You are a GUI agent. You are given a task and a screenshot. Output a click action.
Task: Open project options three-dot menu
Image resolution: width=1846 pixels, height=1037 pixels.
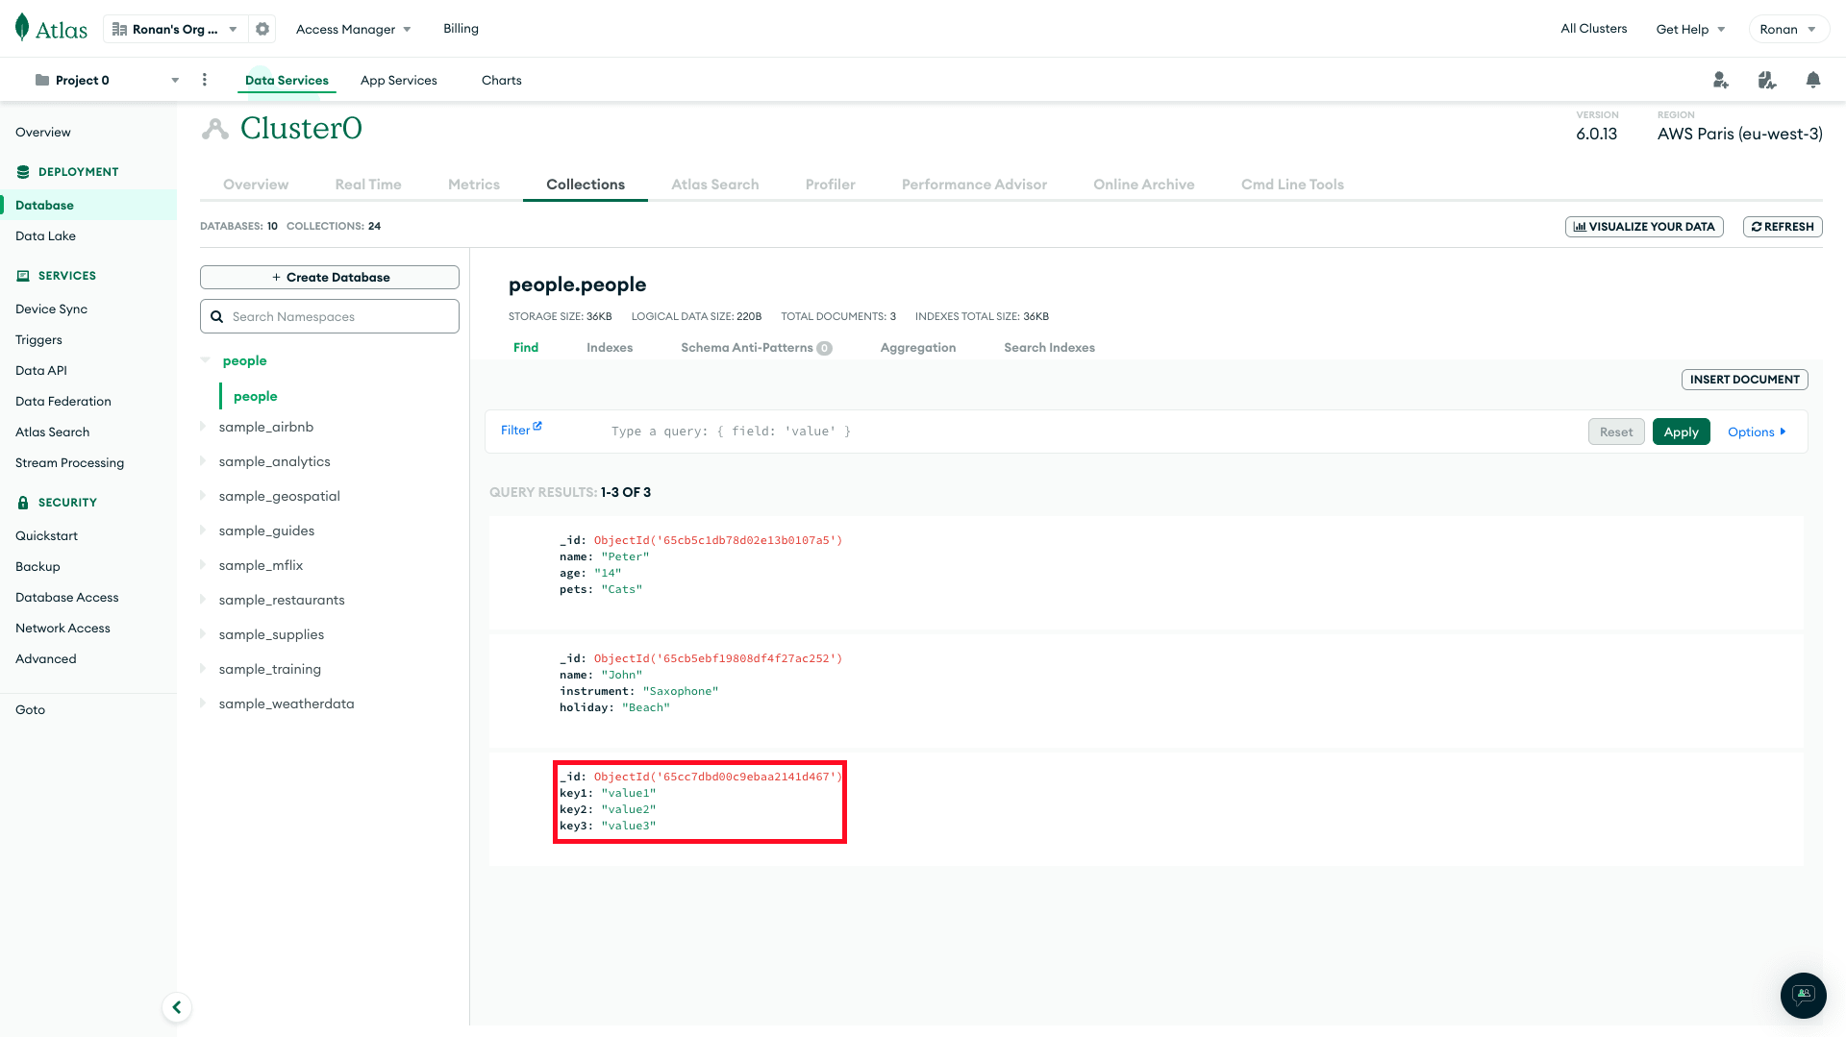click(x=204, y=80)
